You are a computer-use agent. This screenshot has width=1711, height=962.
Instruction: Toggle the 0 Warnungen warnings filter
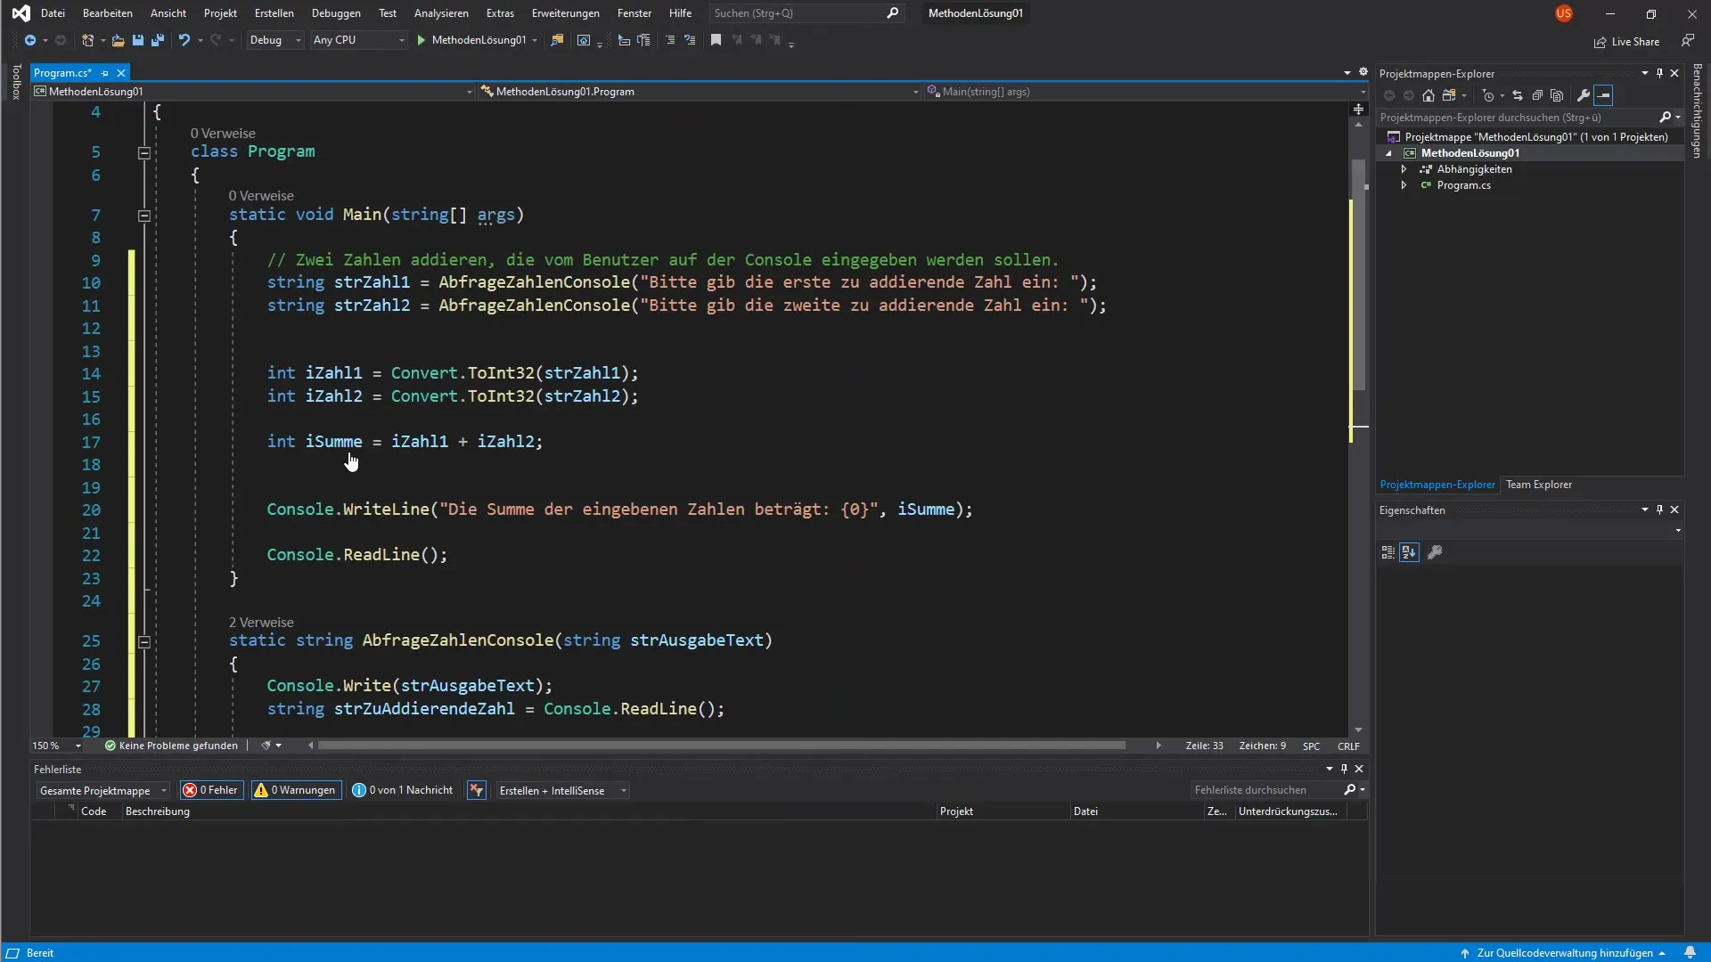(x=296, y=790)
